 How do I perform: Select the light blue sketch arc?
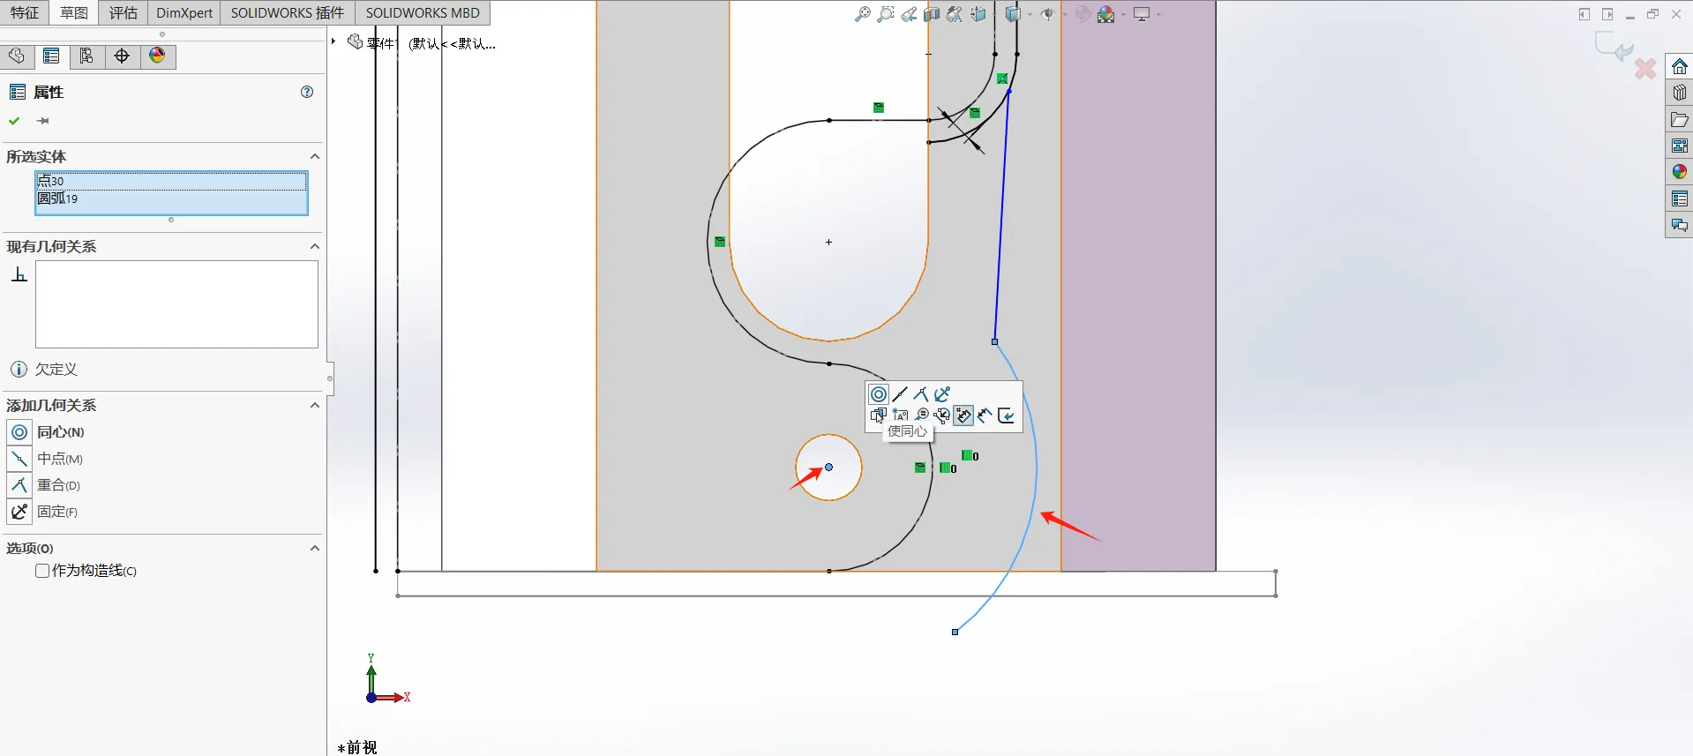[1036, 468]
